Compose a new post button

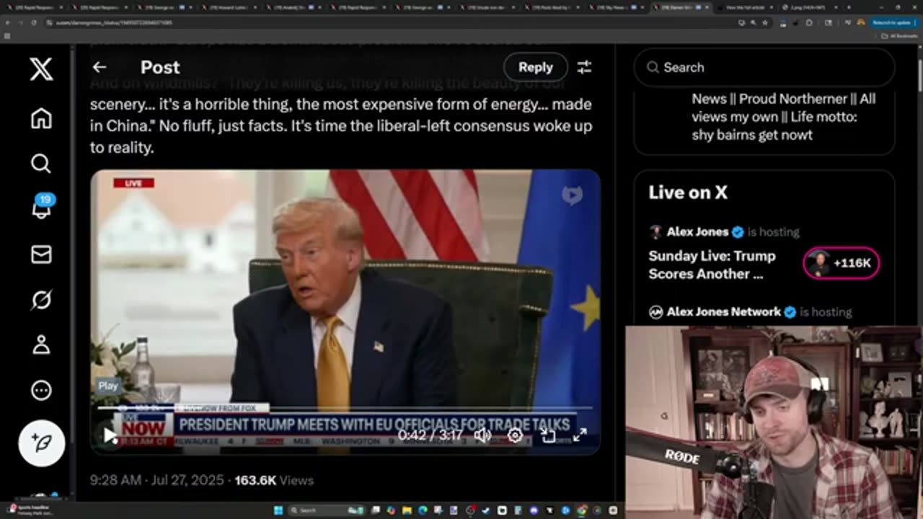click(x=41, y=443)
